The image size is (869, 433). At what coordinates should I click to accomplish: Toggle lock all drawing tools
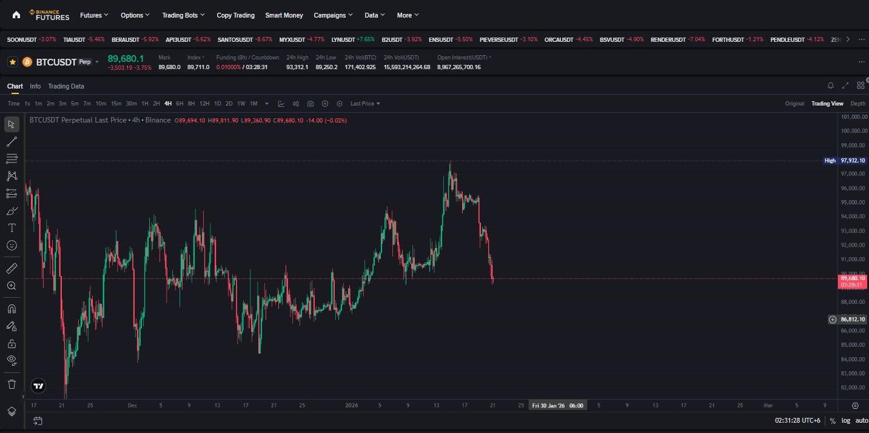[x=12, y=343]
